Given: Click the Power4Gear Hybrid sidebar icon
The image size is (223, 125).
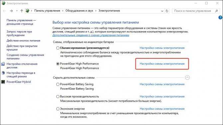Looking at the screenshot, I should coord(3,82).
